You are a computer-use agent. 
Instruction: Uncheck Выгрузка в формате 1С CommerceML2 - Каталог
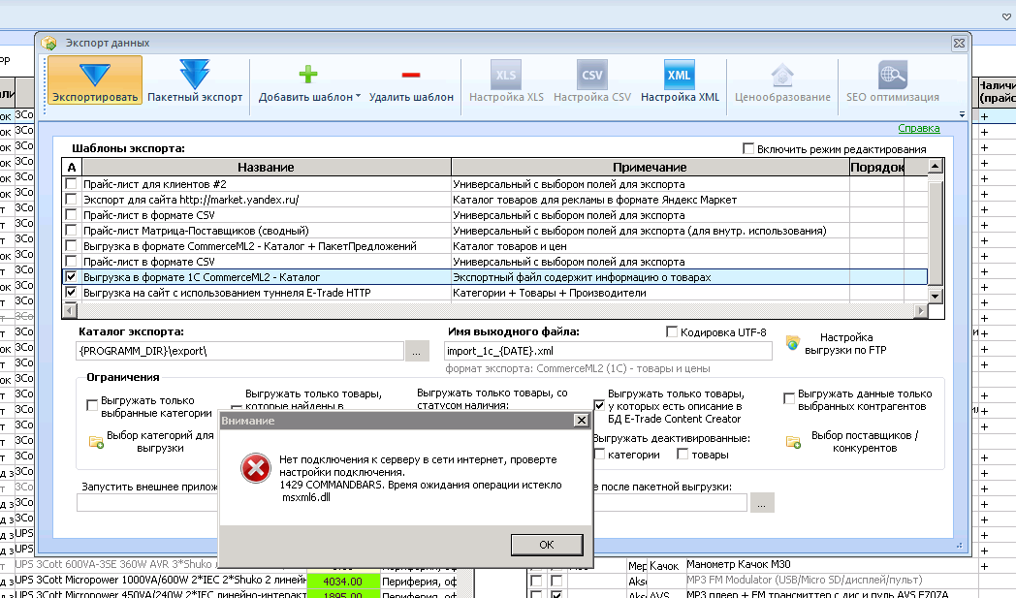pos(72,277)
